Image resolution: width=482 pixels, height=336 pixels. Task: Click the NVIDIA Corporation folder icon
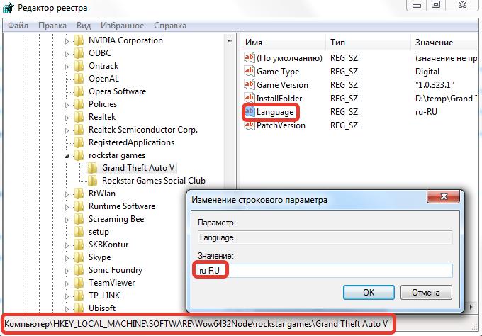[x=79, y=40]
